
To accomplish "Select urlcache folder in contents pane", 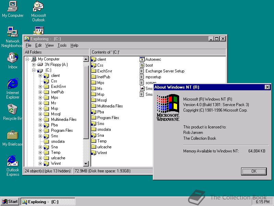I will [x=101, y=147].
